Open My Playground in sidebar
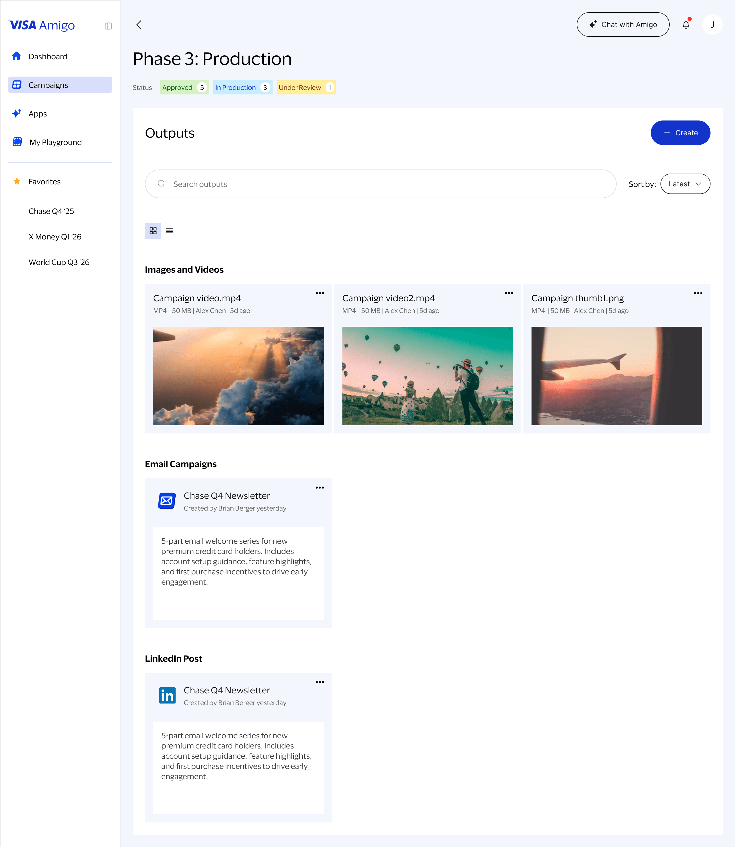This screenshot has width=735, height=847. click(55, 142)
